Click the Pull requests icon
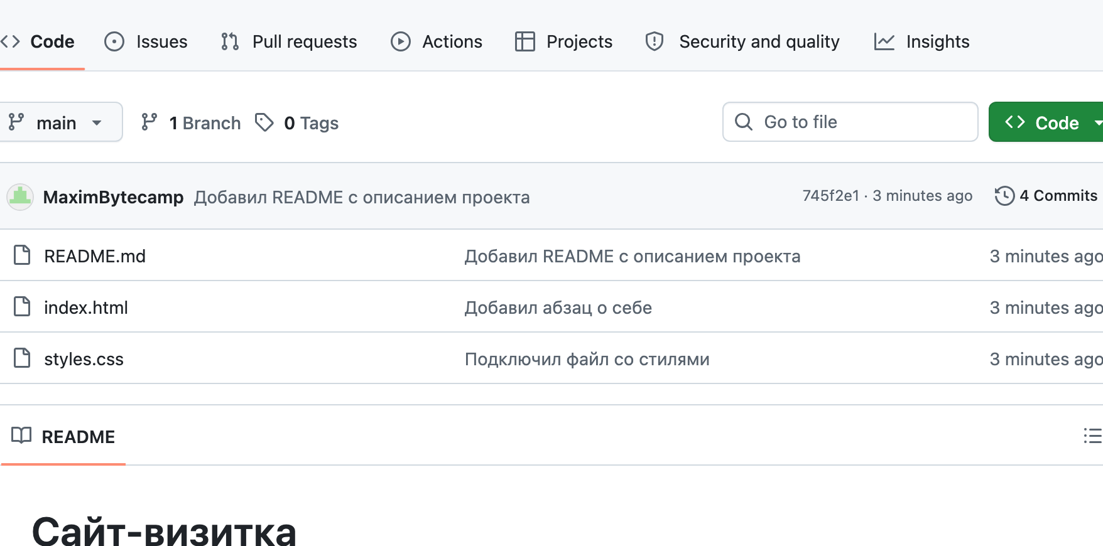 point(230,41)
